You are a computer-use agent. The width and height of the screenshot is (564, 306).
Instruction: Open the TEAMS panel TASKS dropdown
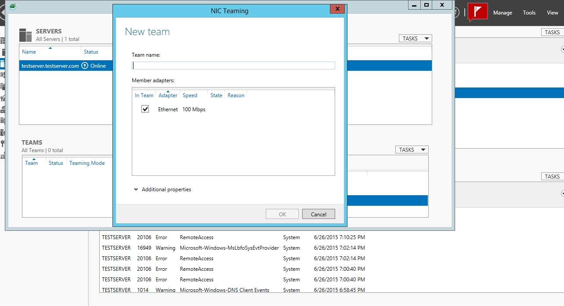coord(412,150)
